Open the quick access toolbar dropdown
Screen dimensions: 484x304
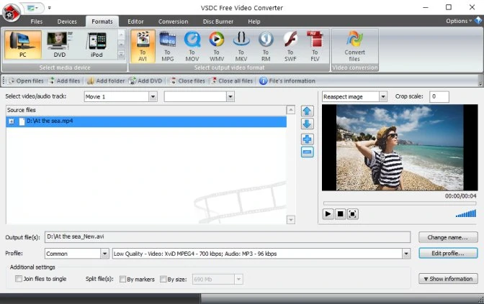click(50, 8)
